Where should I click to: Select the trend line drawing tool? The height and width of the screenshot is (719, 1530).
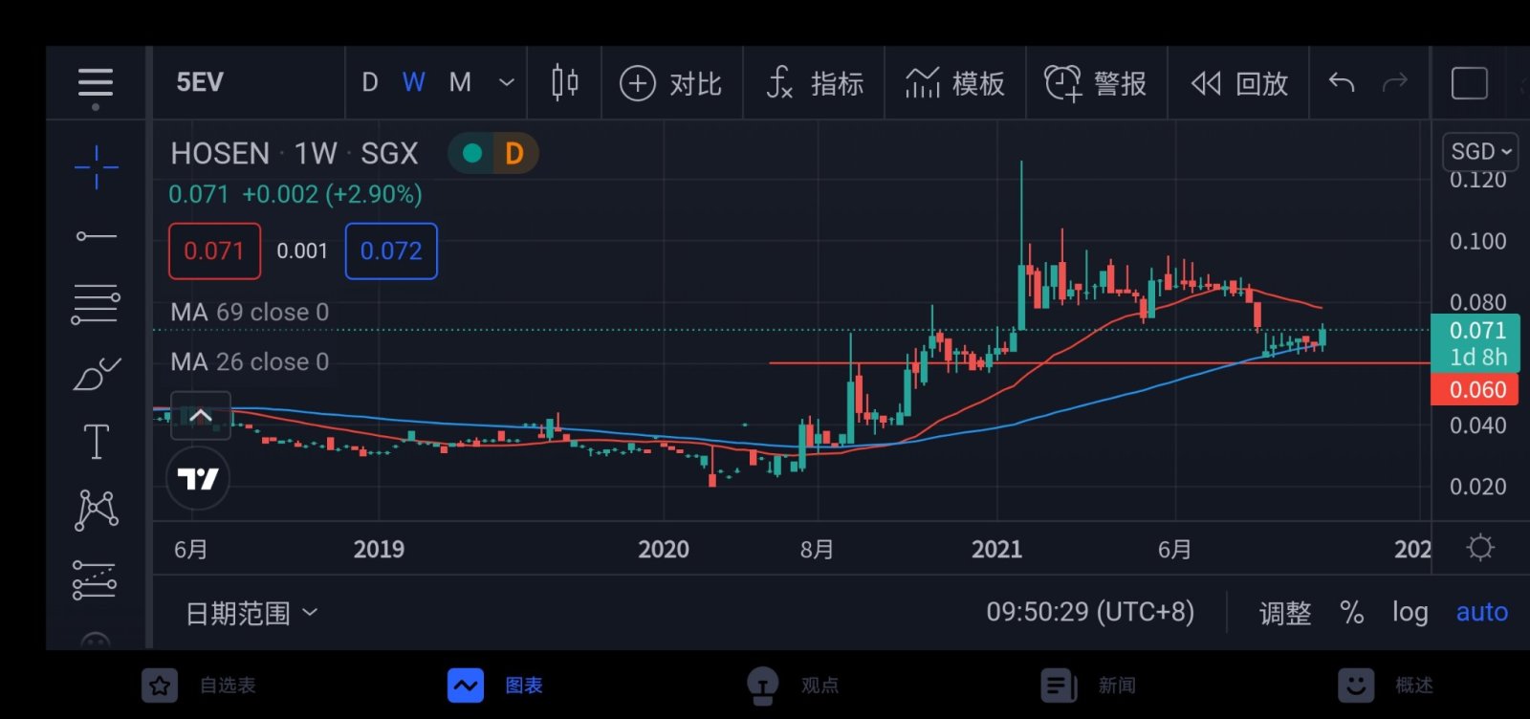97,235
